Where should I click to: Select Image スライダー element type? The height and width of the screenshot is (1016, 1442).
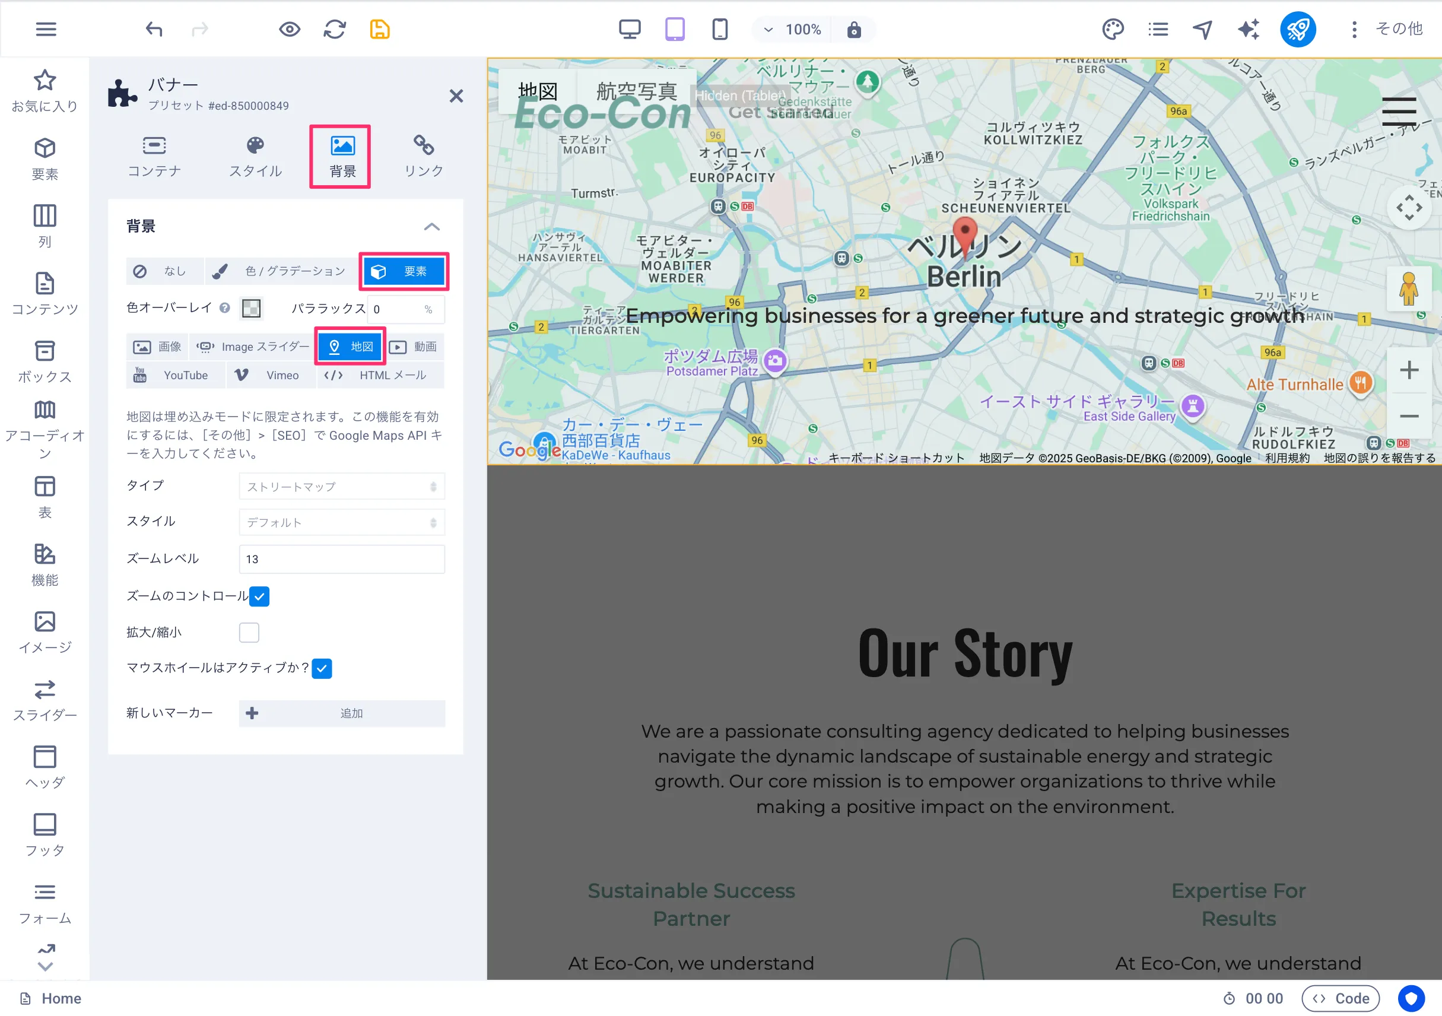(x=252, y=347)
